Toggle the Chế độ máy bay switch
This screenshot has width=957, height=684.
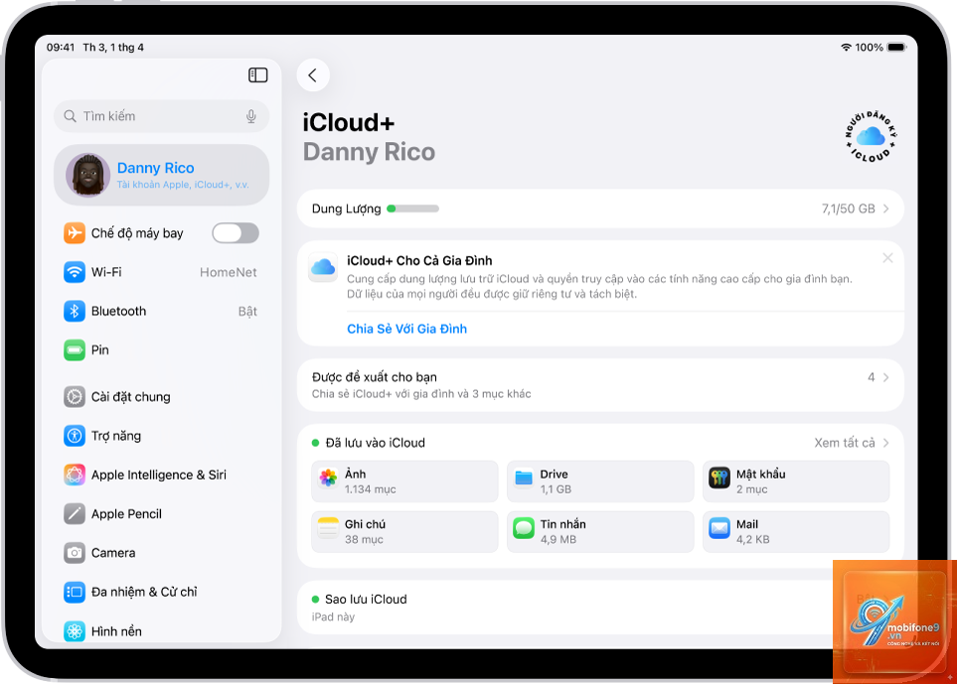(236, 233)
